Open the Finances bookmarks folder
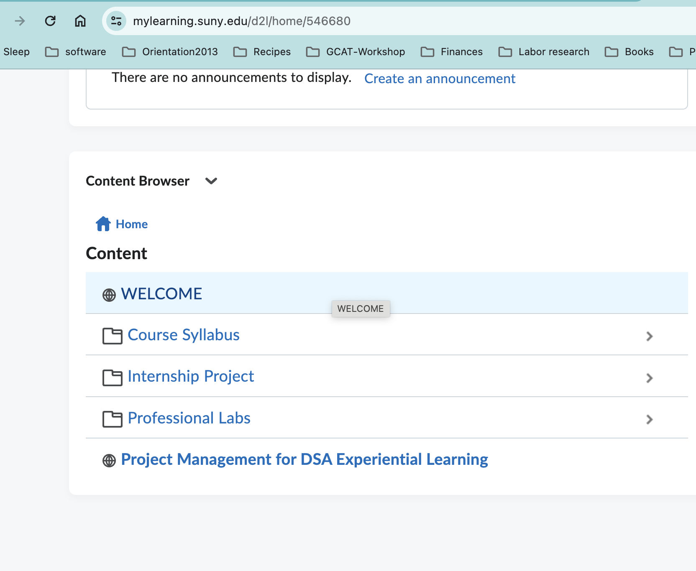Image resolution: width=696 pixels, height=571 pixels. click(452, 52)
